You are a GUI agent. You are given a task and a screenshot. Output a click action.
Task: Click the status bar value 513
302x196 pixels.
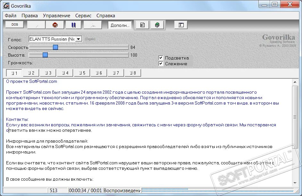click(54, 191)
